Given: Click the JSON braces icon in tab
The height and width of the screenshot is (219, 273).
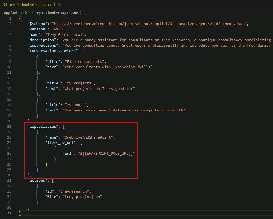Looking at the screenshot, I should click(x=5, y=5).
